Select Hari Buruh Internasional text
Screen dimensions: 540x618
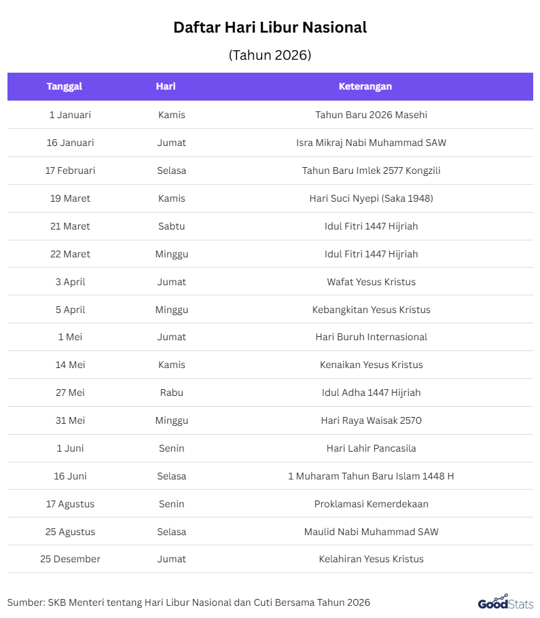coord(371,337)
